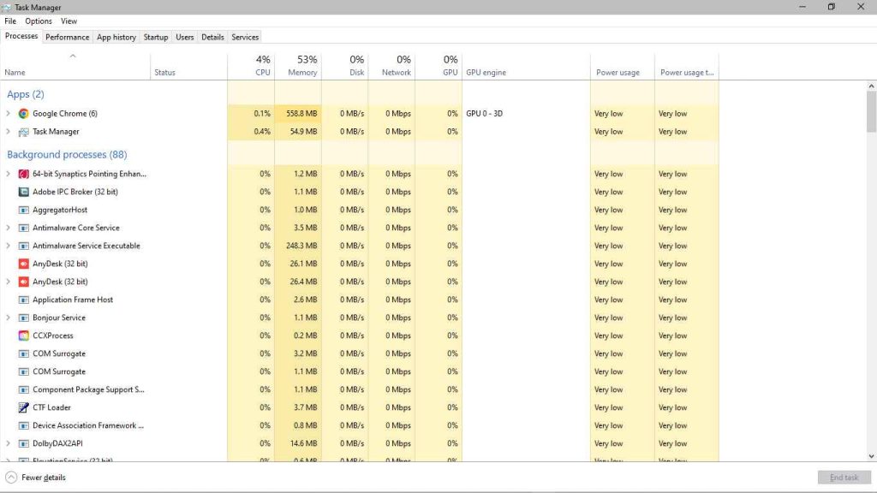
Task: Click Chrome's 558.8 MB memory value
Action: coord(301,114)
